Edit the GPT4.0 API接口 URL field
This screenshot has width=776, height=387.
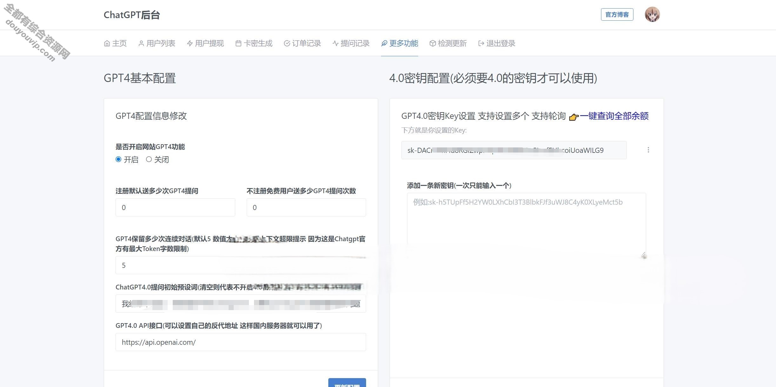click(241, 342)
